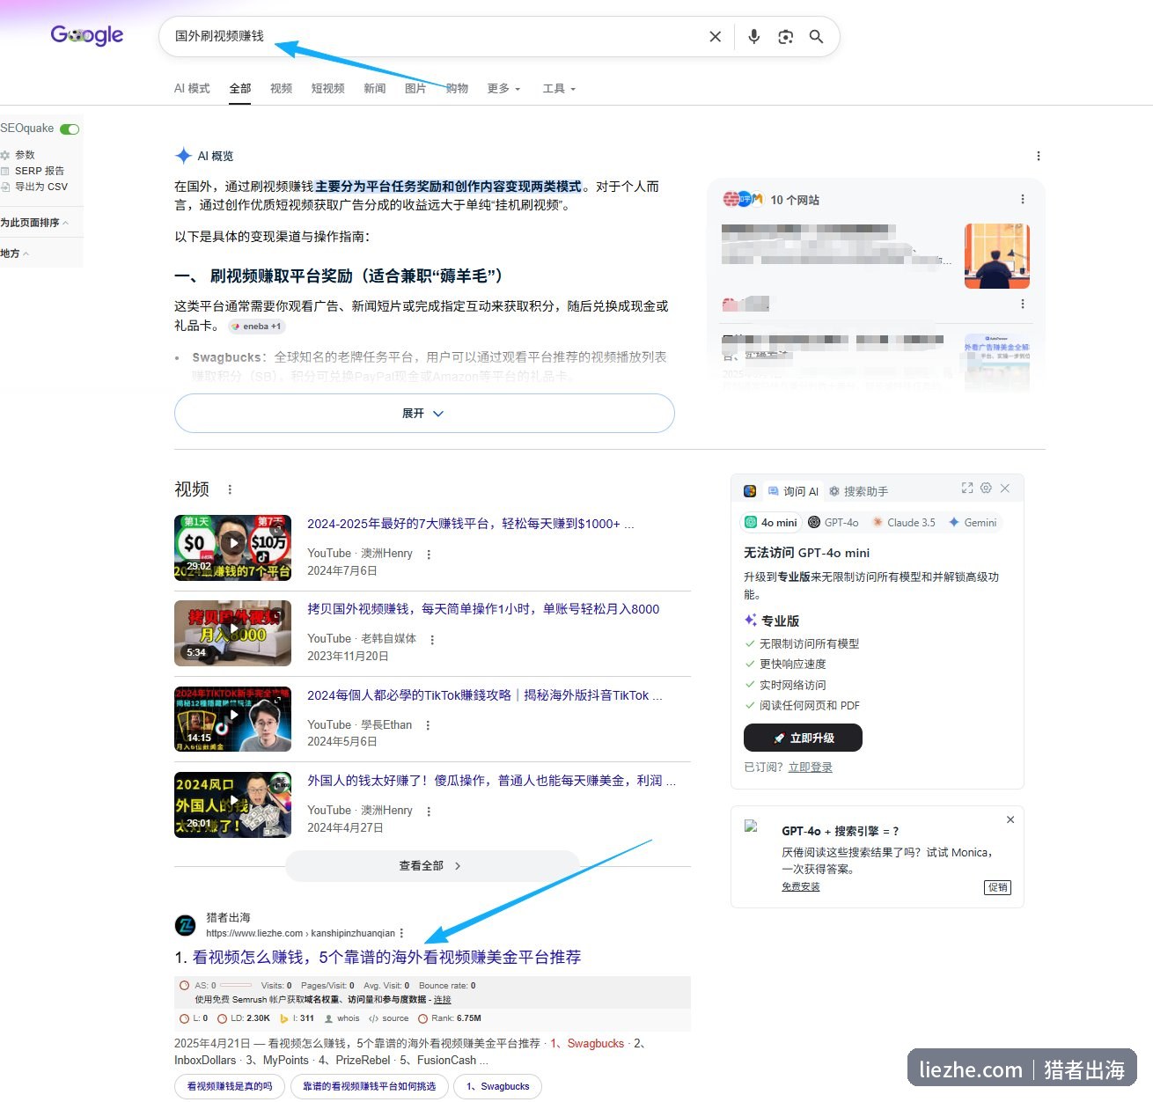This screenshot has height=1102, width=1153.
Task: Open AI overview three-dot options menu
Action: point(1038,156)
